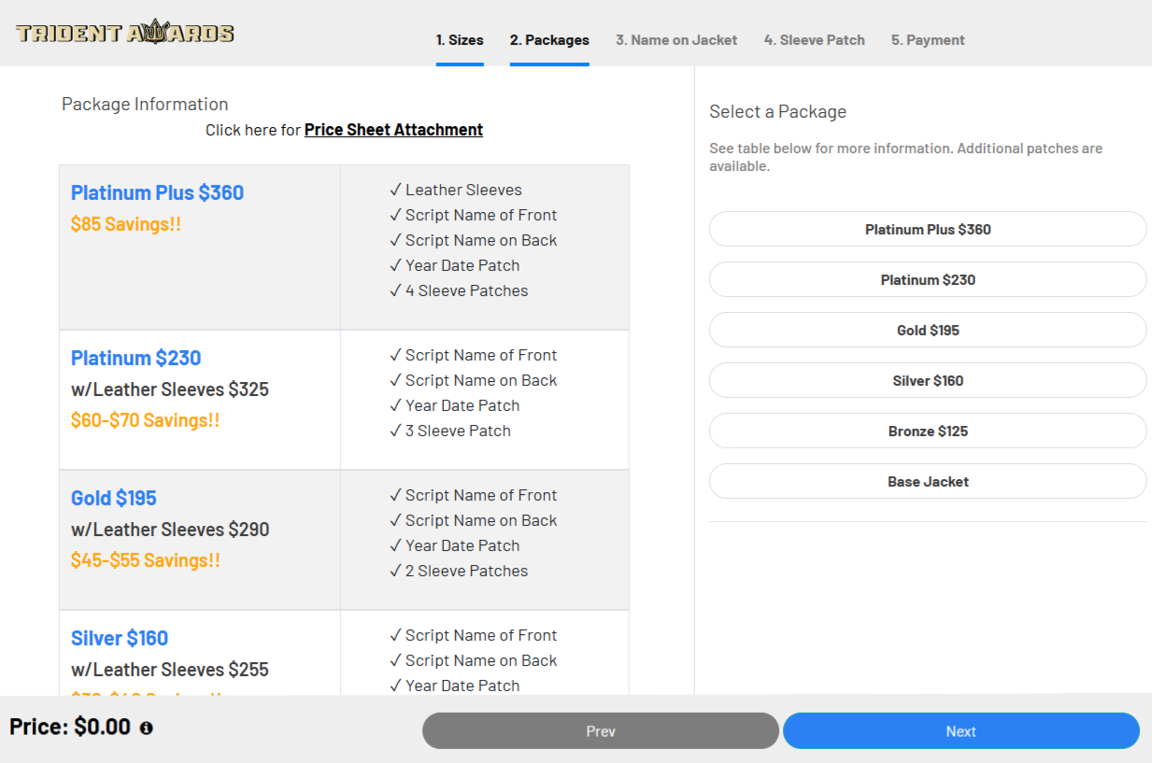Click the Price: $0.00 total
1152x763 pixels.
[70, 727]
